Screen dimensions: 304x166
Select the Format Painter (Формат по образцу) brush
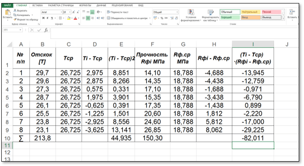coord(15,19)
